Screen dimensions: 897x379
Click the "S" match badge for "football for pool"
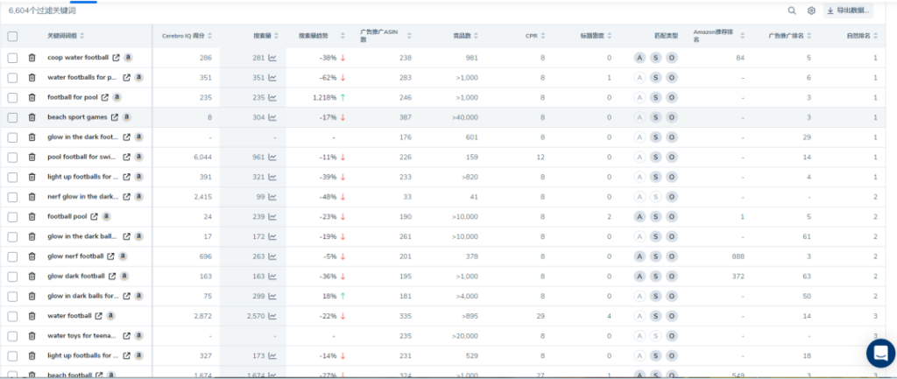coord(656,97)
